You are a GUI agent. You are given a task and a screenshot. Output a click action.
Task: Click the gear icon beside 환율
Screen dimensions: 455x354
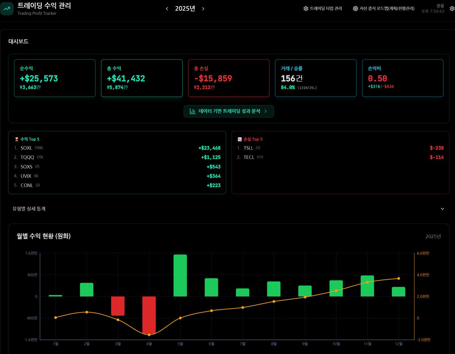(452, 8)
